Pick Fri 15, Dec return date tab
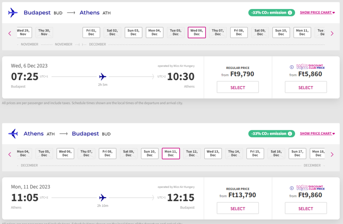The height and width of the screenshot is (224, 343). pyautogui.click(x=255, y=153)
